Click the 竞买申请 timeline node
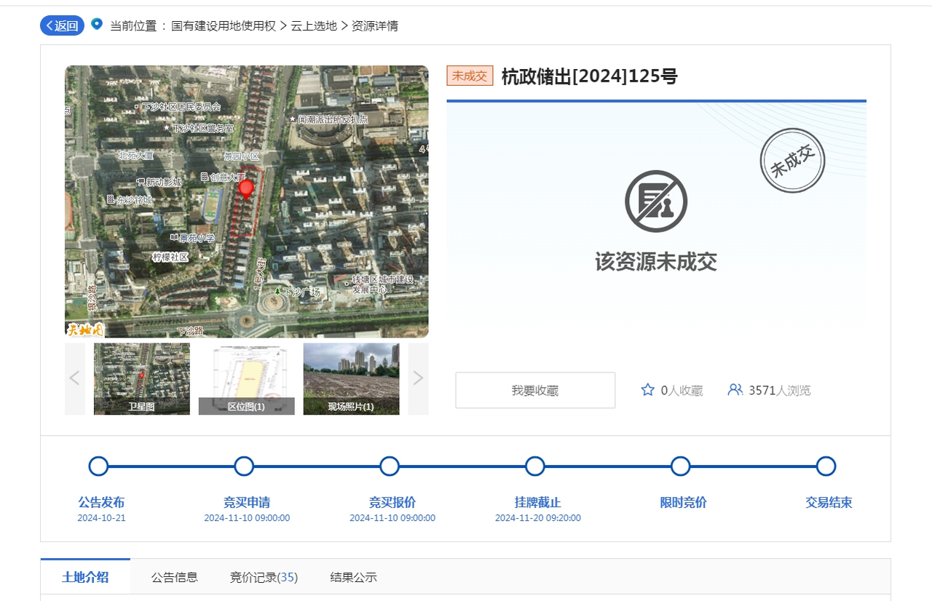Viewport: 932px width, 601px height. point(244,466)
